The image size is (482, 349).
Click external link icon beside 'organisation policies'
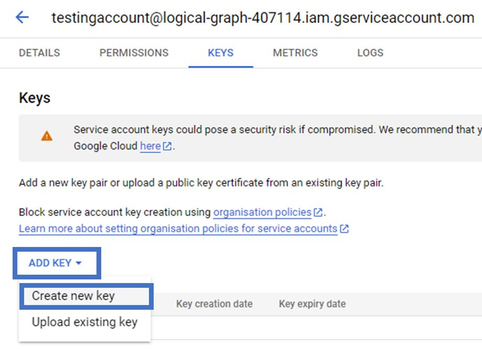click(319, 212)
